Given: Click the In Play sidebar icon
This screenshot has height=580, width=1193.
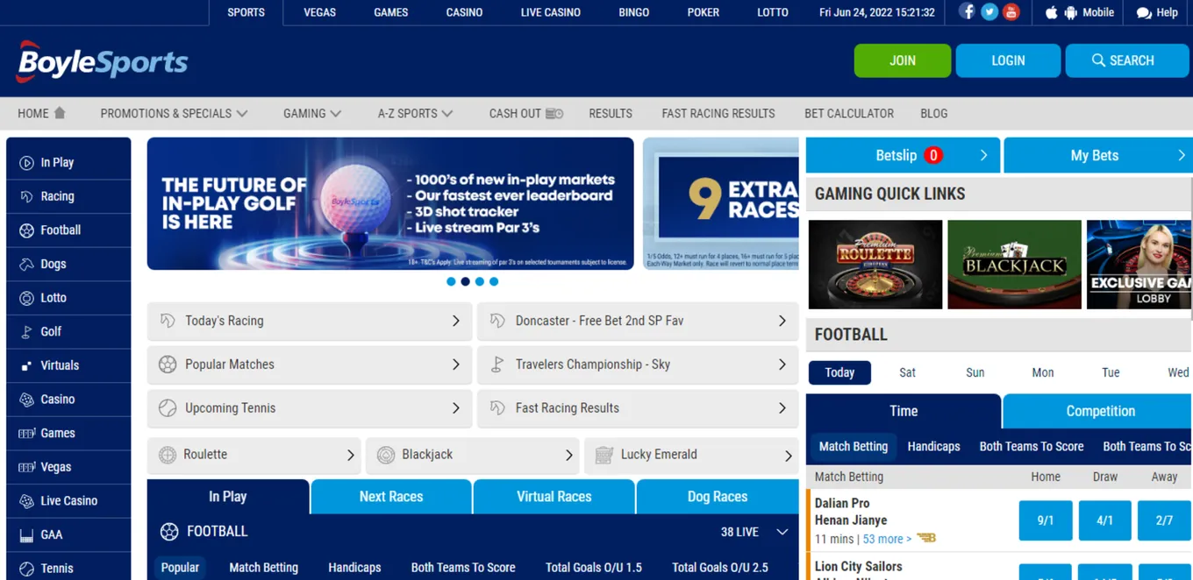Looking at the screenshot, I should click(26, 163).
